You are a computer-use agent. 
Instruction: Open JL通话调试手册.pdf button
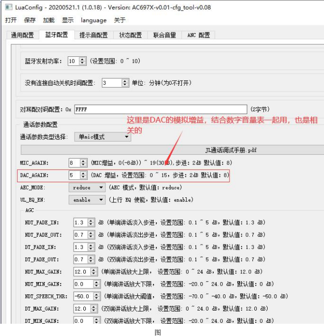[172, 150]
